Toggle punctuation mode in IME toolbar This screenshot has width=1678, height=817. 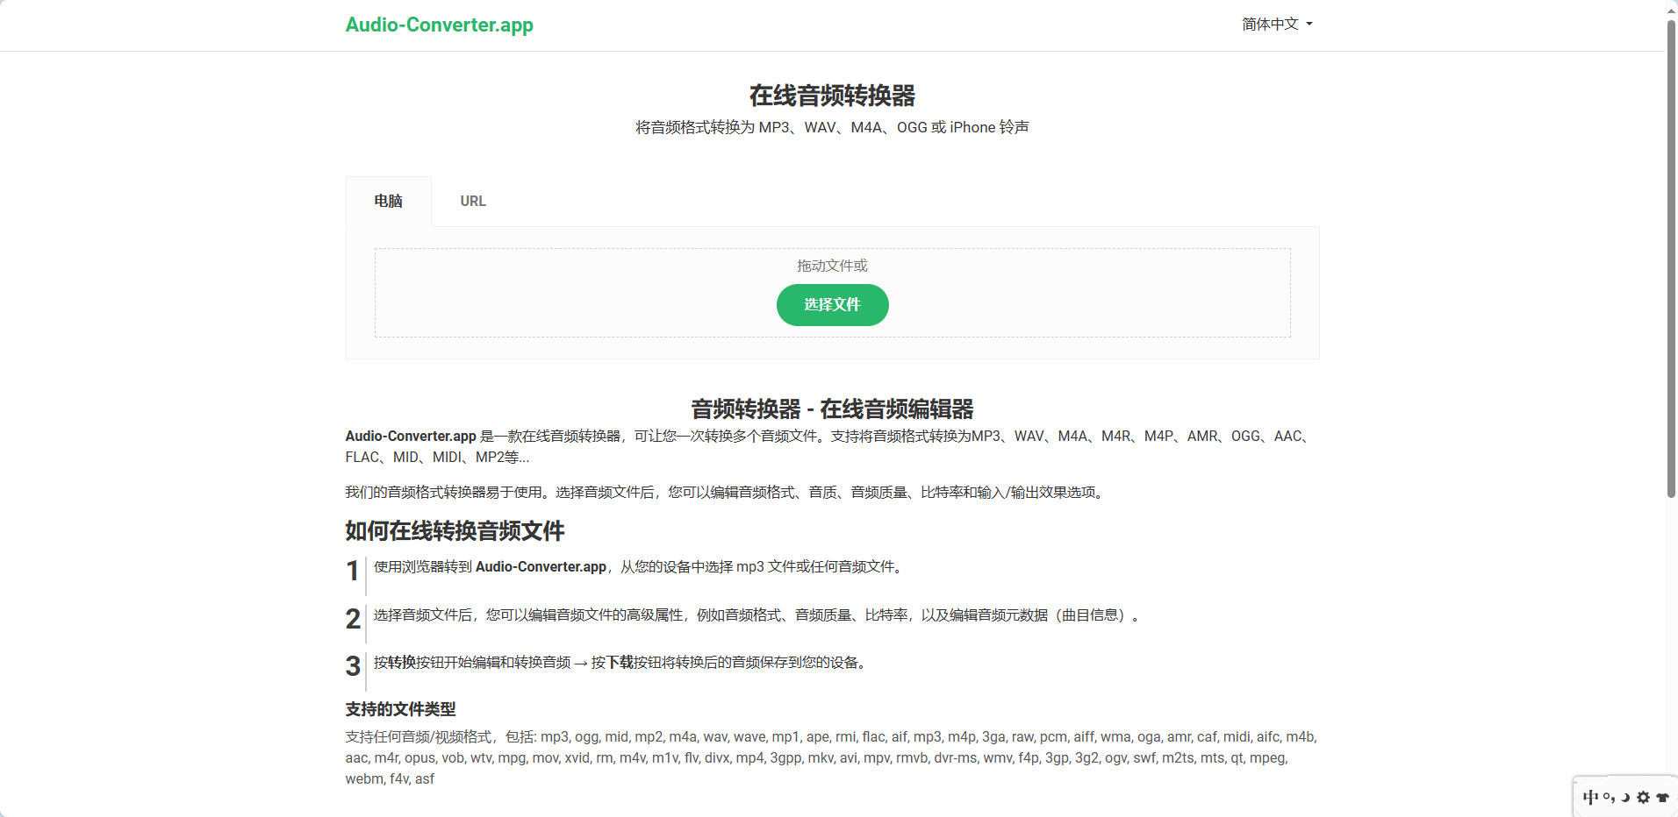tap(1609, 797)
